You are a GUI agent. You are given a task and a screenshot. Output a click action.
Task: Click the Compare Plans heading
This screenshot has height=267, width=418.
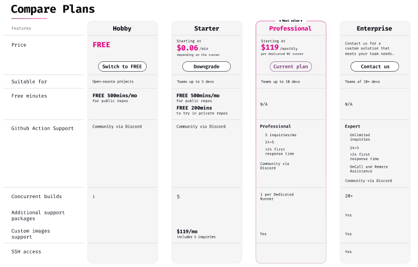(x=53, y=9)
